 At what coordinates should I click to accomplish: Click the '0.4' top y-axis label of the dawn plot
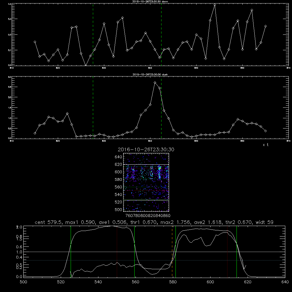point(10,4)
